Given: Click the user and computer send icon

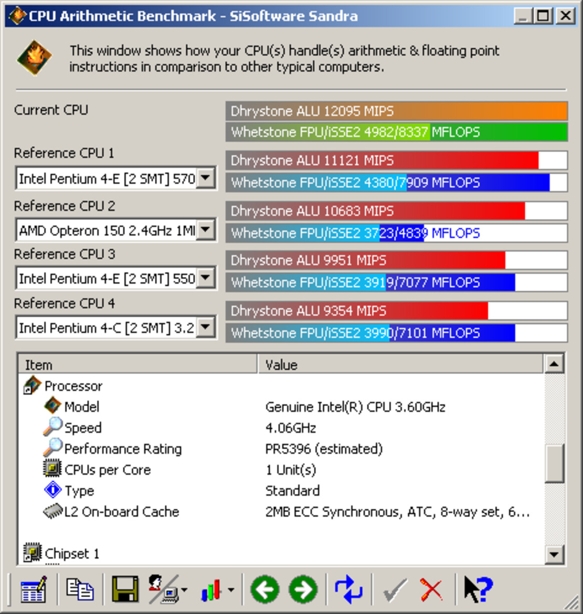Looking at the screenshot, I should (164, 589).
